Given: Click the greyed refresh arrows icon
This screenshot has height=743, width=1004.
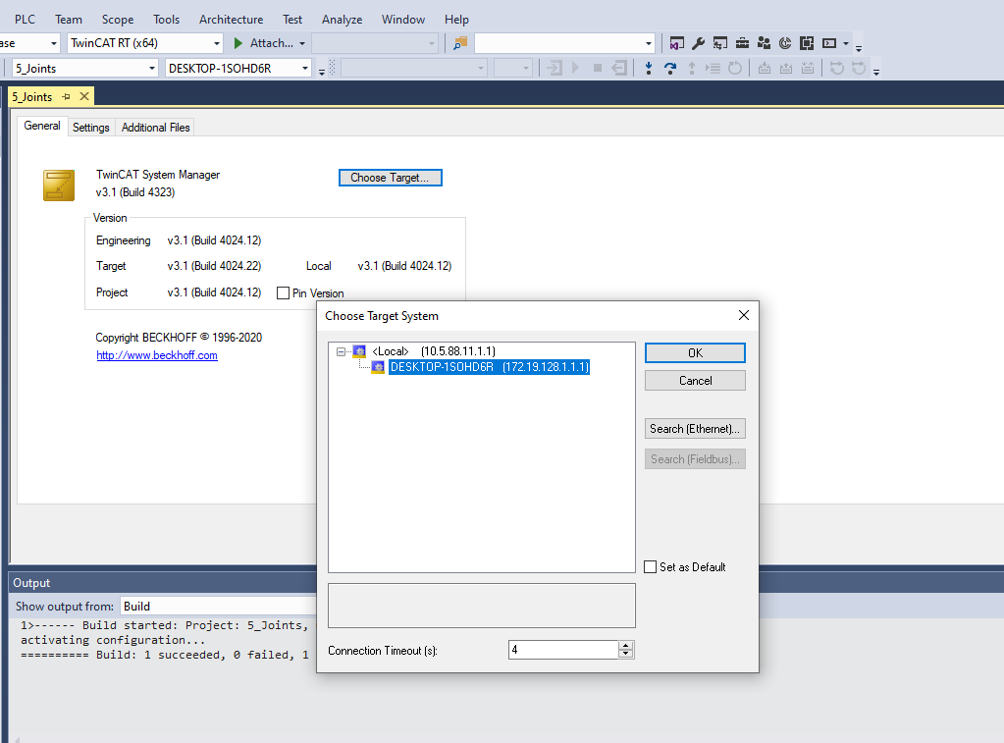Looking at the screenshot, I should point(837,68).
